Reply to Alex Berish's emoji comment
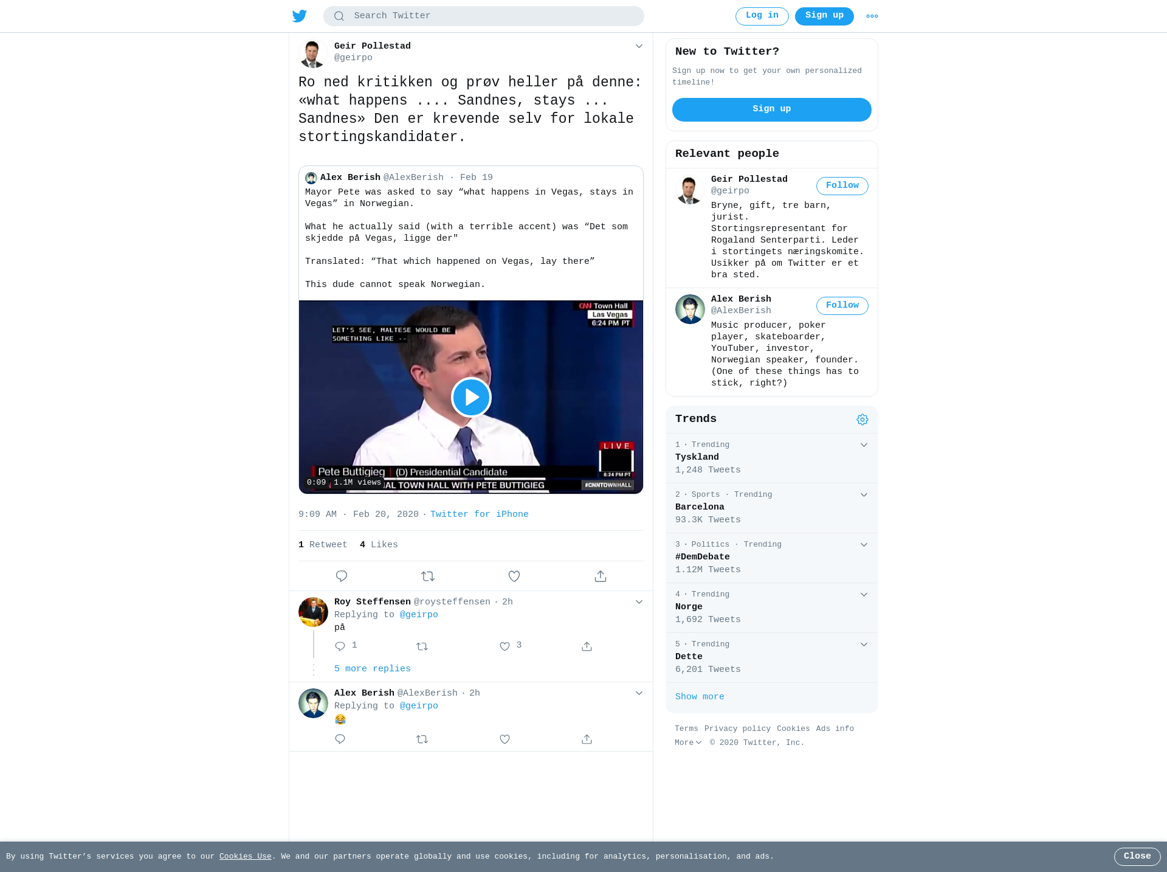Viewport: 1167px width, 872px height. point(340,739)
